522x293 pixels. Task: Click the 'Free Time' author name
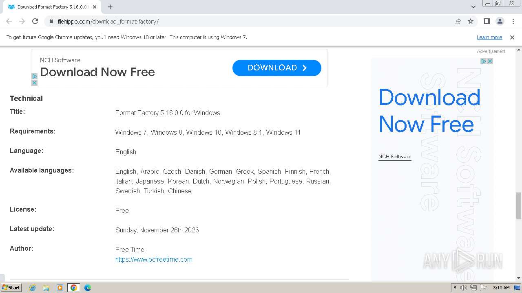130,249
